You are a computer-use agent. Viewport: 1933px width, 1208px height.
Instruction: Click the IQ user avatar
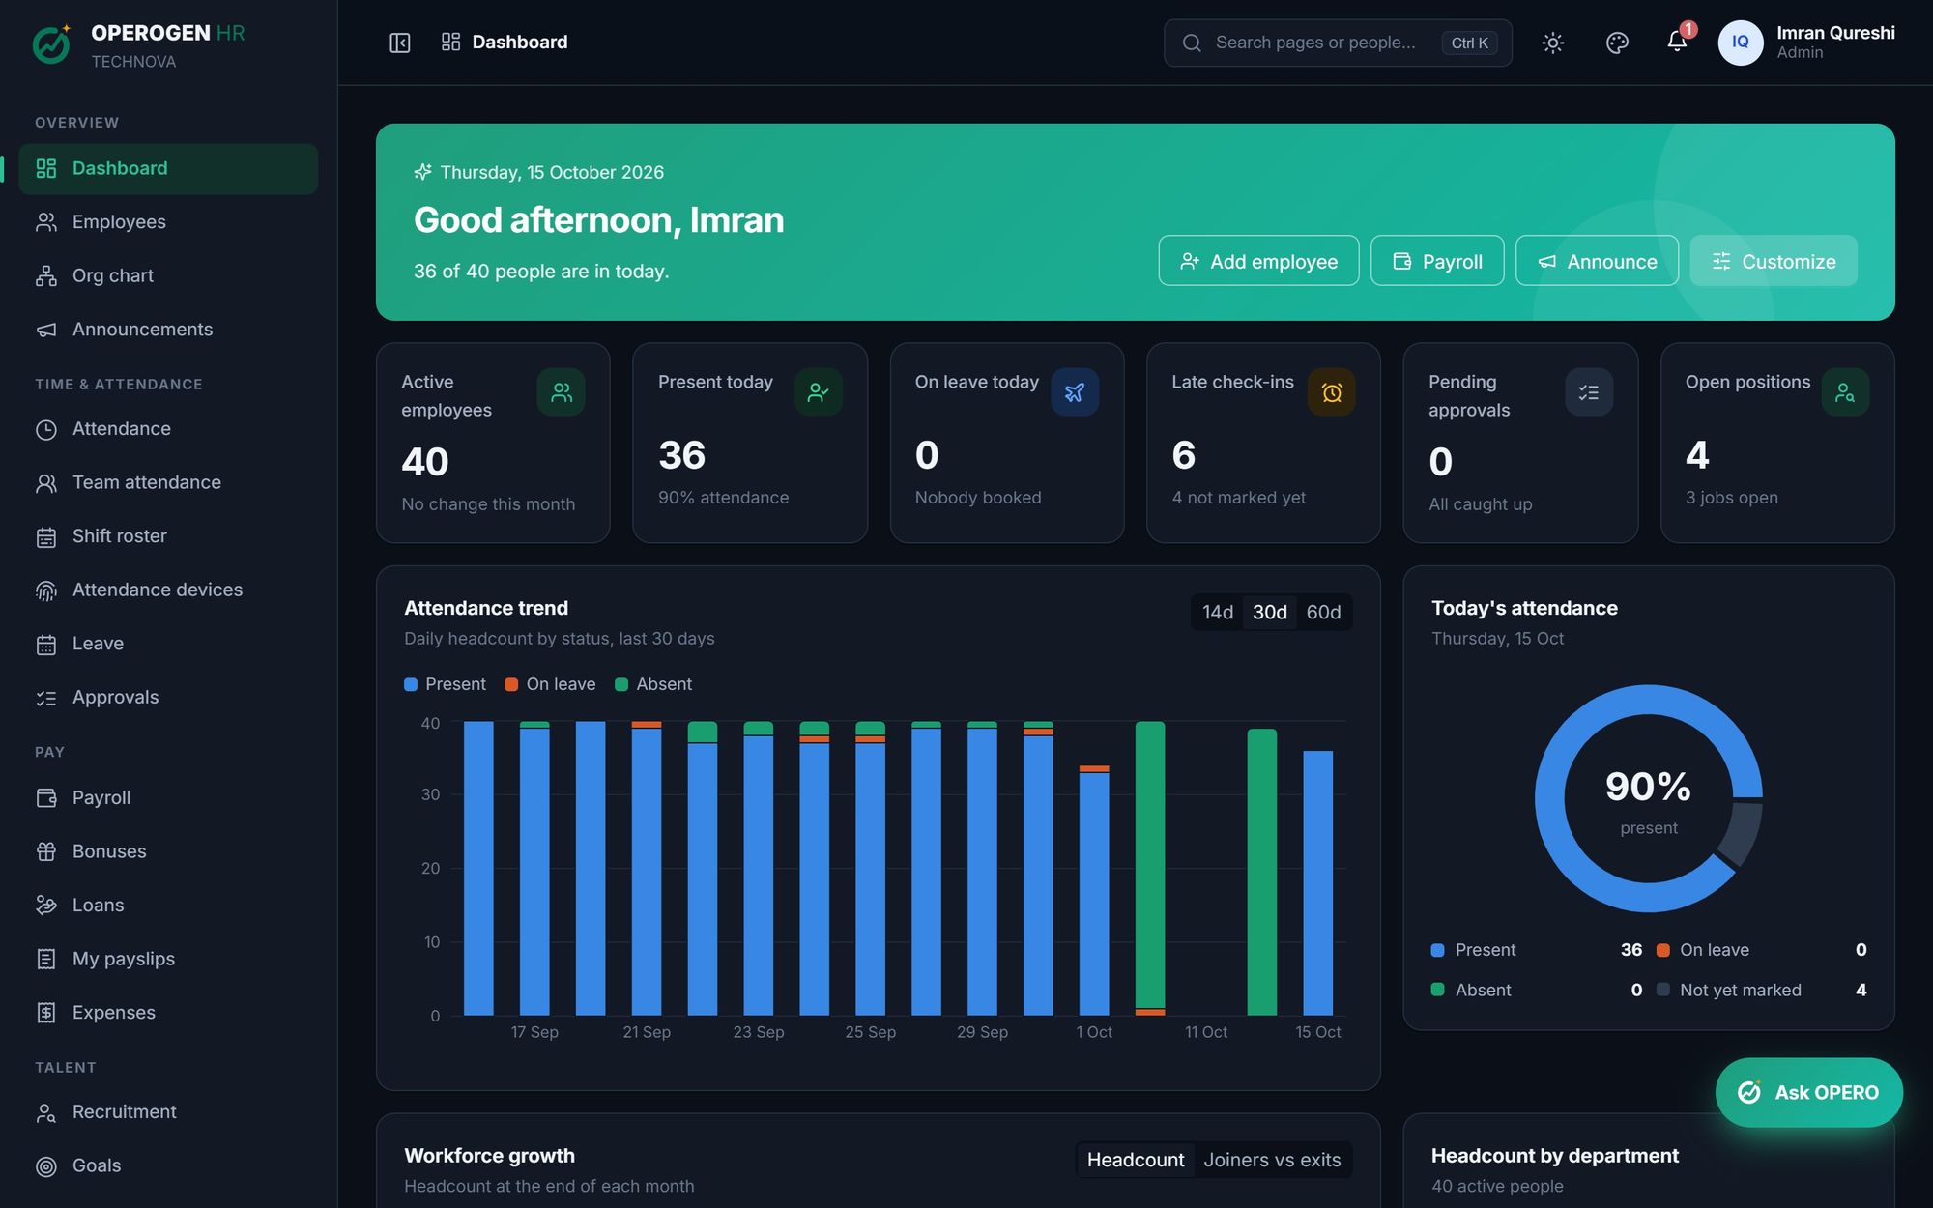1740,43
